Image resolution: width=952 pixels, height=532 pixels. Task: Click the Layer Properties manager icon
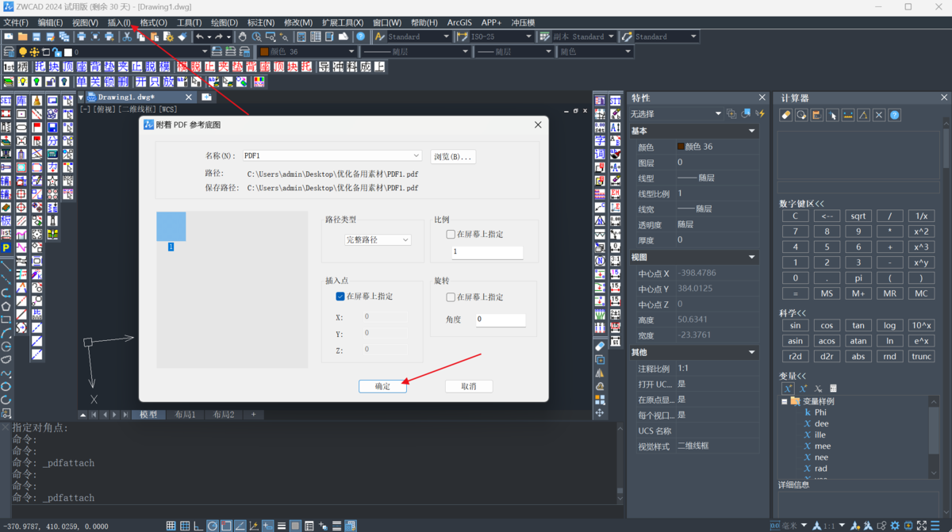8,52
